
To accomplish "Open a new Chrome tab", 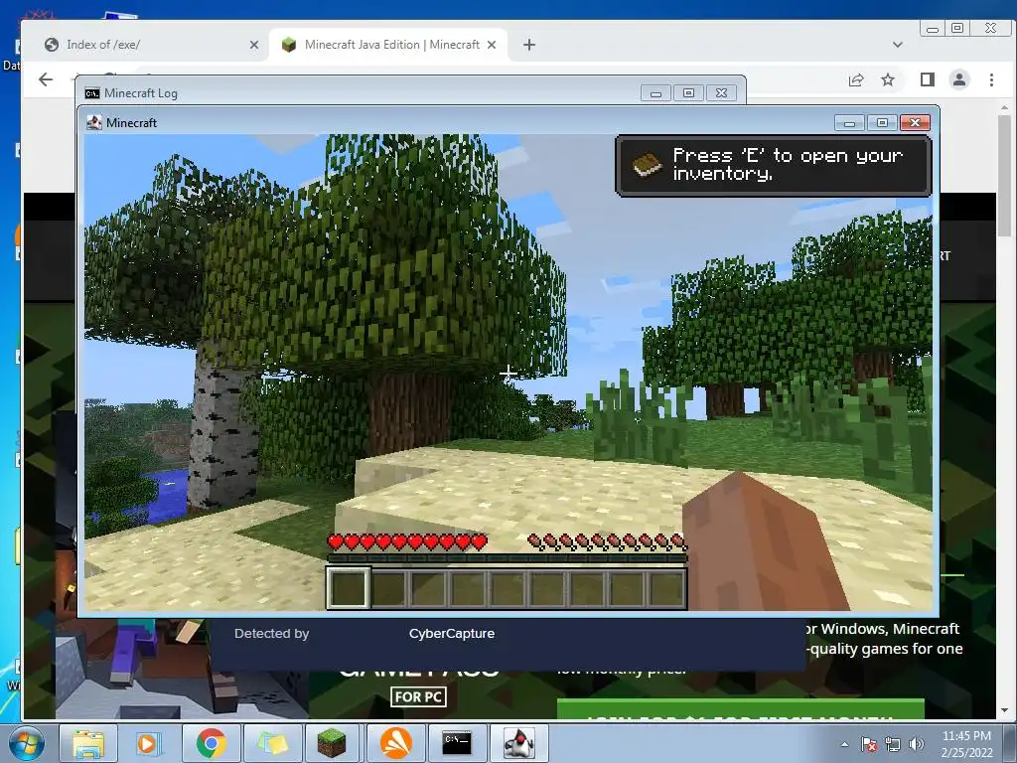I will coord(529,45).
